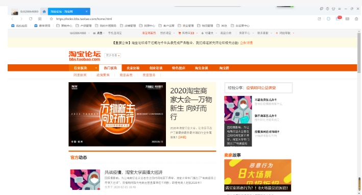Go back with the browser back arrow

[12, 19]
